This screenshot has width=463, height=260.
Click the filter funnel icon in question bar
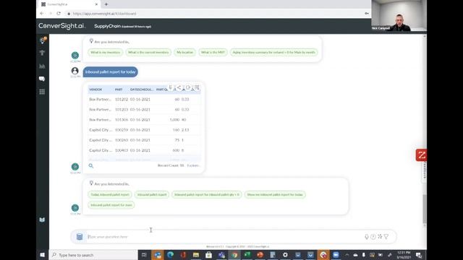coord(386,237)
